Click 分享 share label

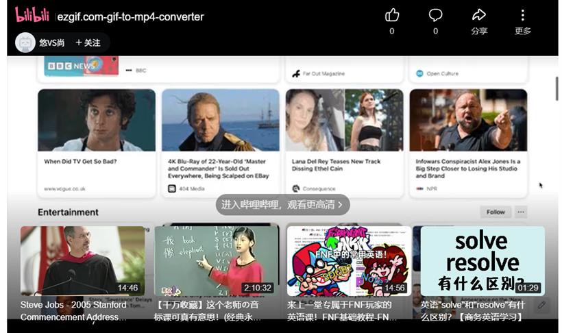[479, 32]
